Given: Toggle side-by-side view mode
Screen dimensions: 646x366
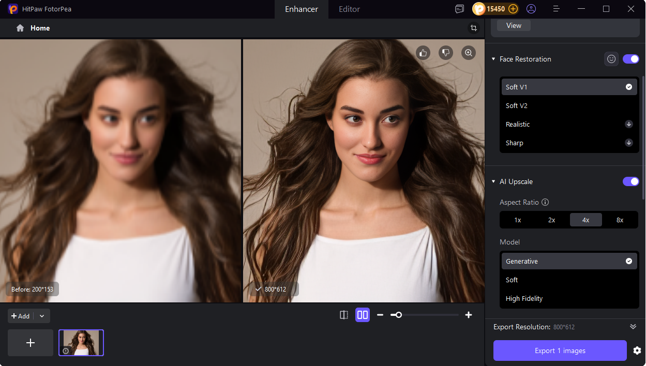Looking at the screenshot, I should 363,314.
